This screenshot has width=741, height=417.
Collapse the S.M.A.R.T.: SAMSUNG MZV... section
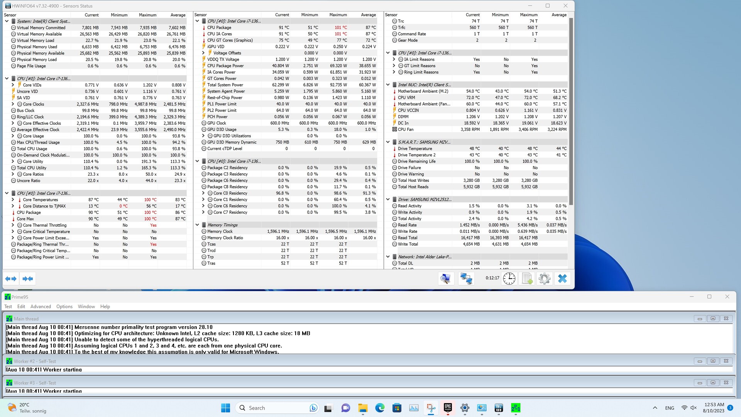point(388,142)
